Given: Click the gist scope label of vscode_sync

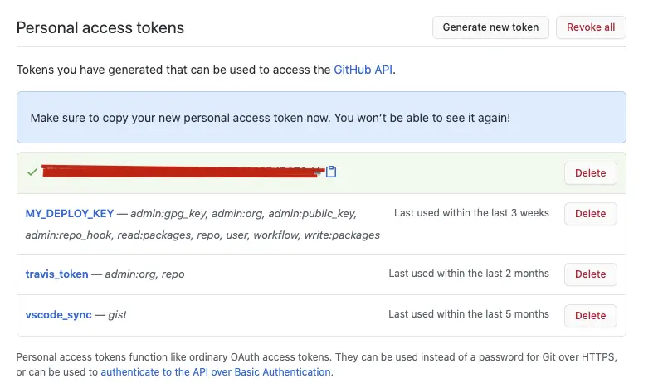Looking at the screenshot, I should 117,315.
